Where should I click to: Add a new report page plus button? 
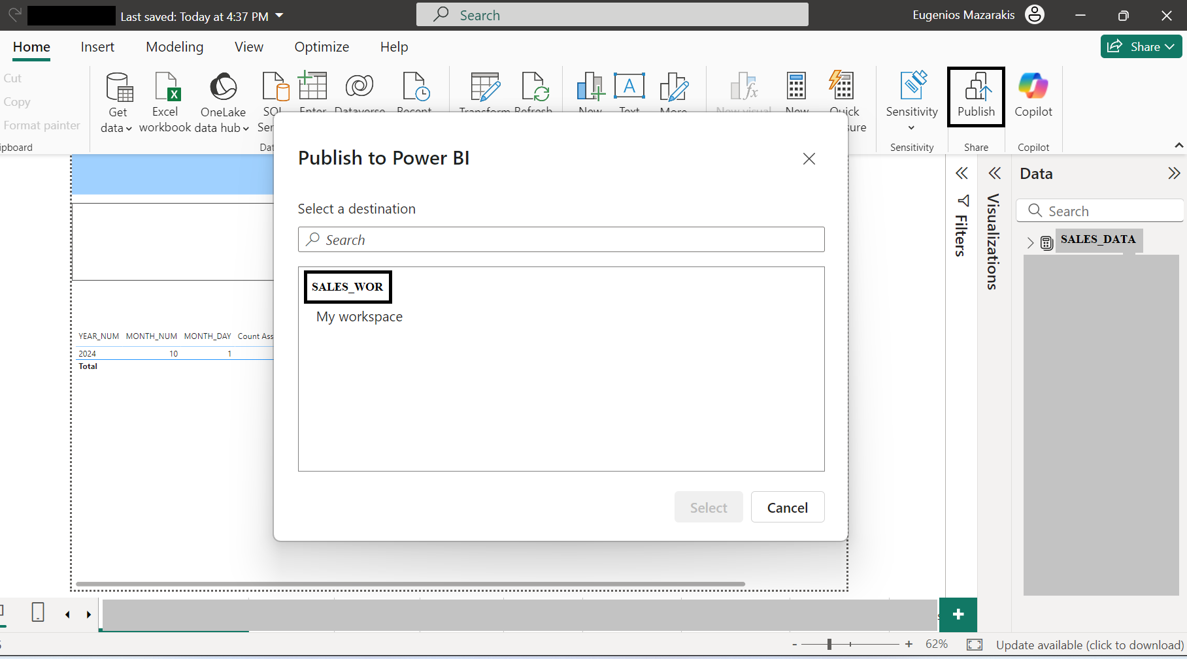(958, 615)
